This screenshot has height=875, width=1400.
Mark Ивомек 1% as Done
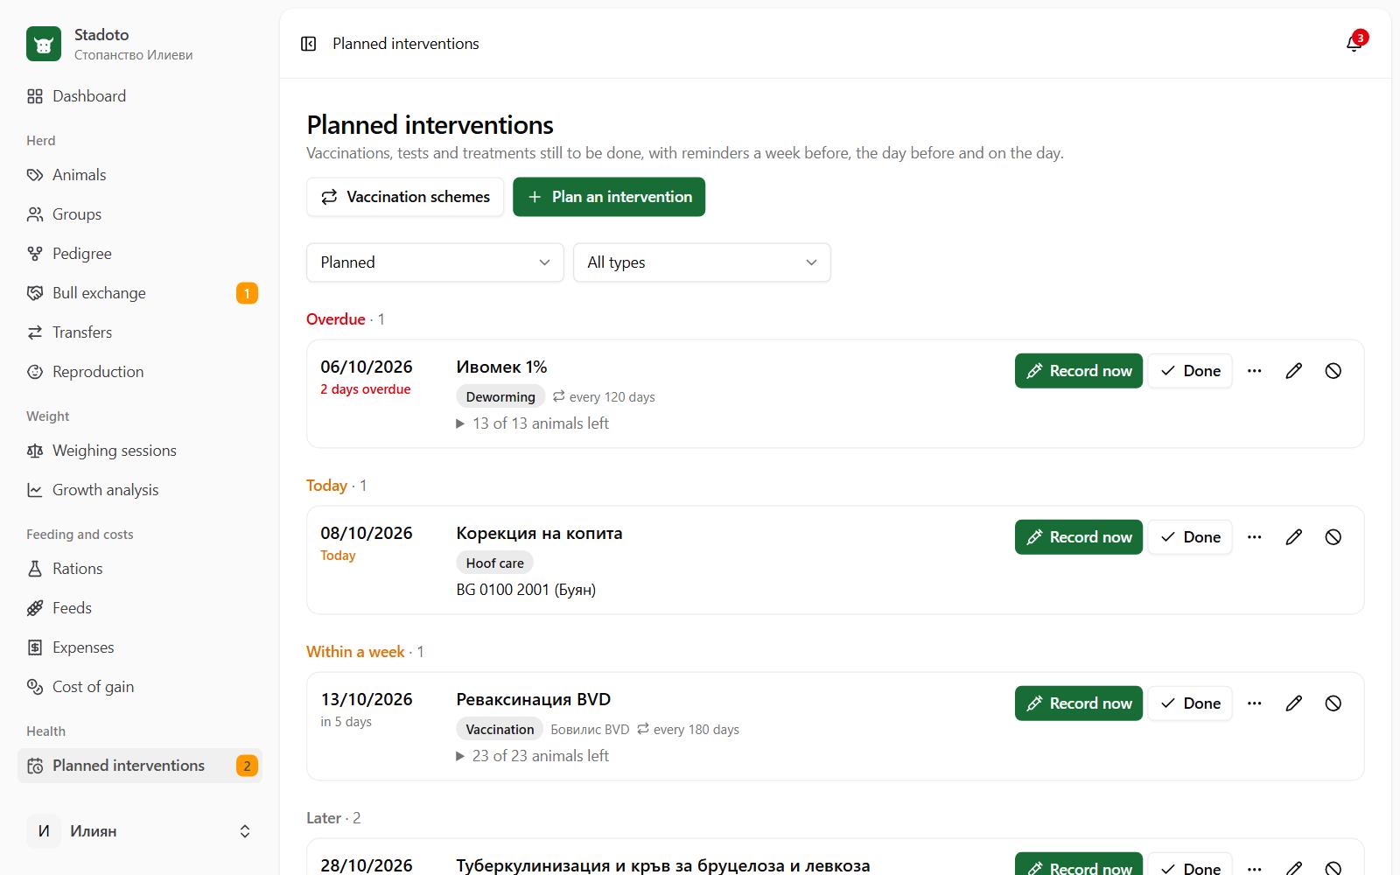tap(1190, 371)
